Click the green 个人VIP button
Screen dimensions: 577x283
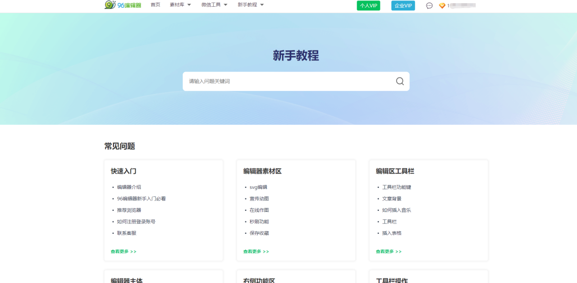(x=368, y=6)
